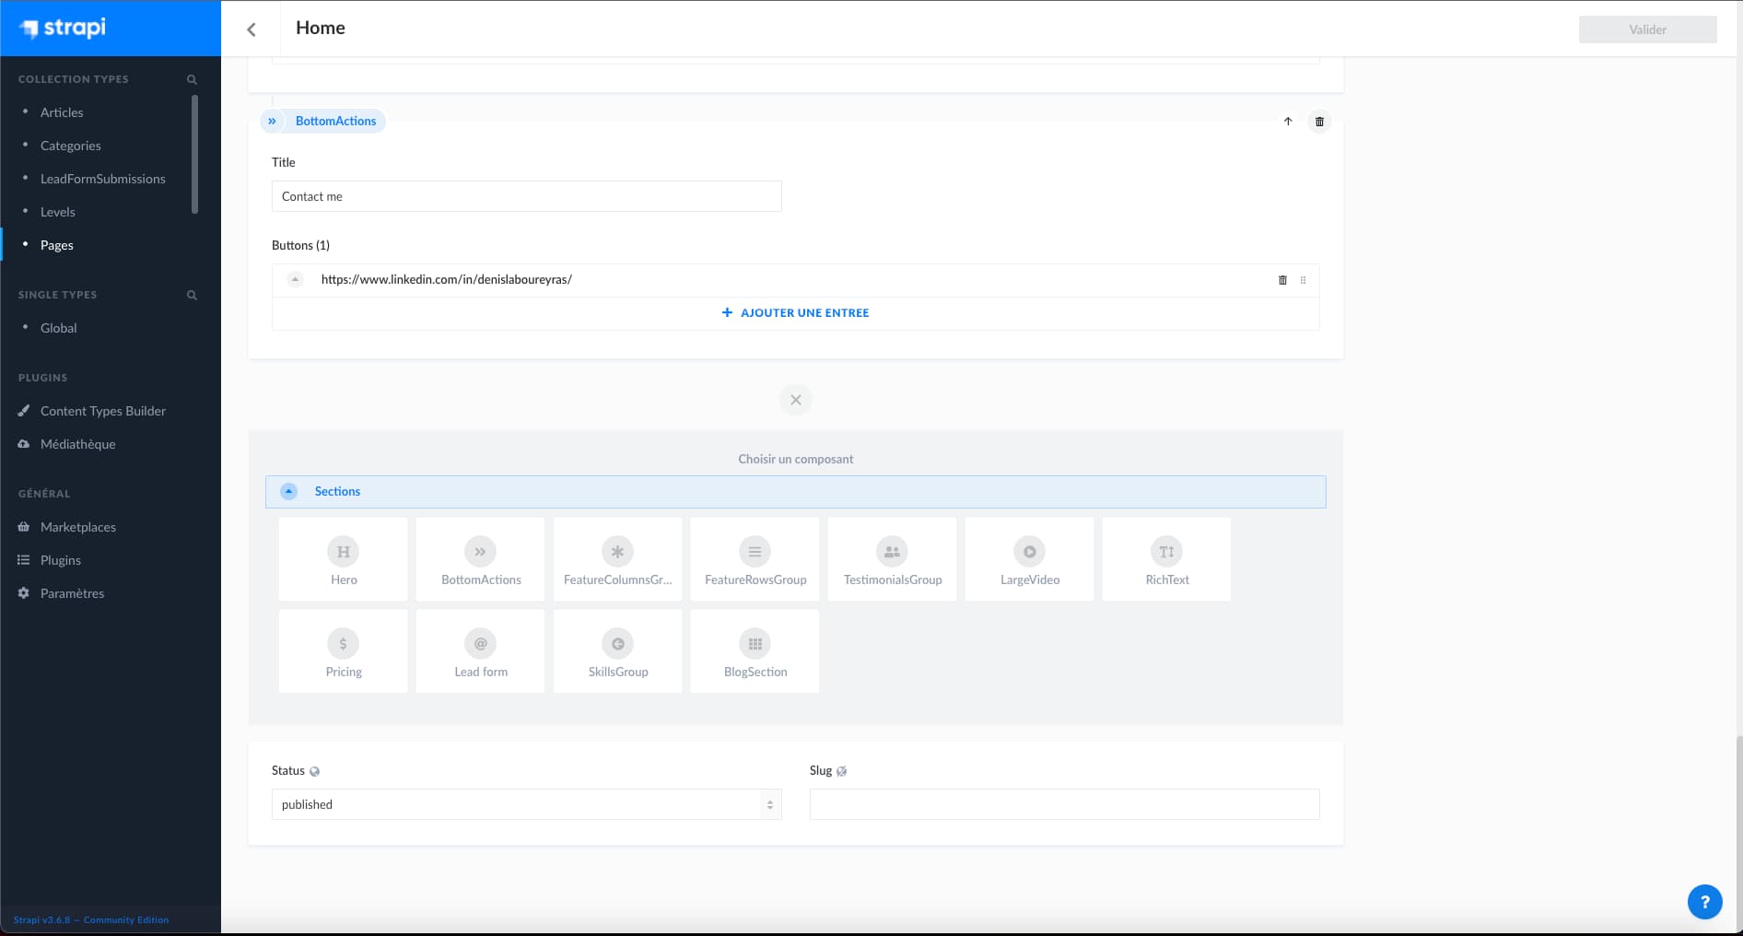1743x936 pixels.
Task: Open the floating help button
Action: tap(1705, 902)
